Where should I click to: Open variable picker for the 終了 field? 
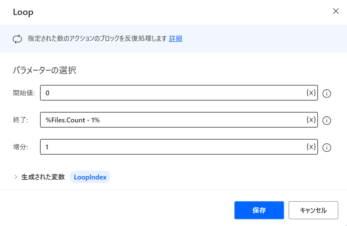click(311, 120)
